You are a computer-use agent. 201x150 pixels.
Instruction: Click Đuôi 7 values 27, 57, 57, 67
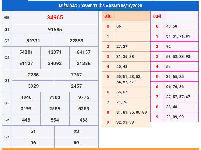pos(178,97)
